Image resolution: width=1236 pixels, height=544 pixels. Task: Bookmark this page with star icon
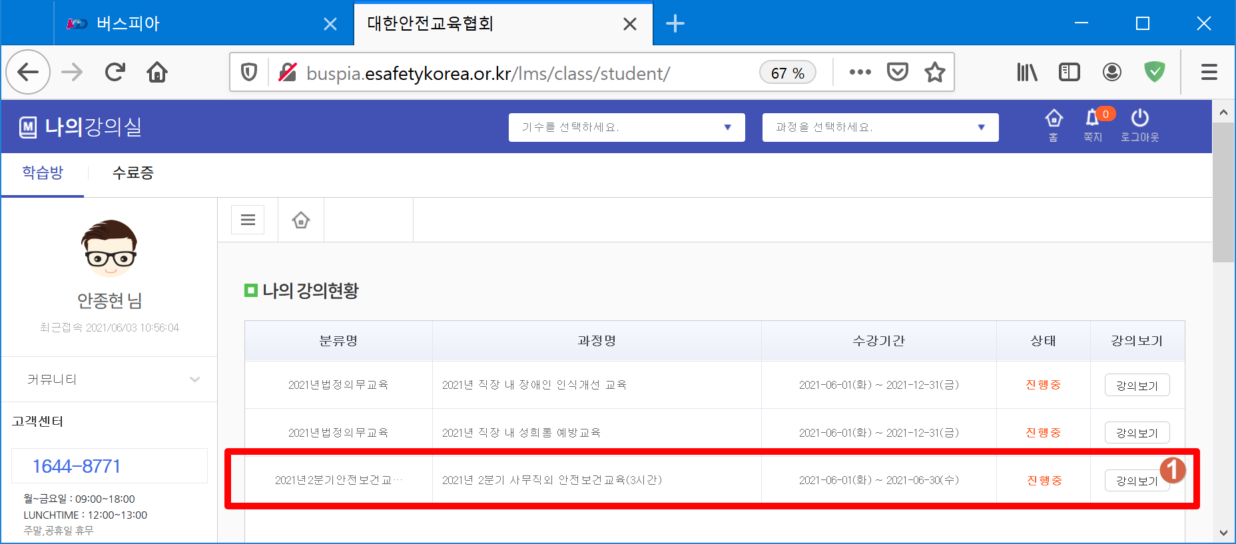[x=935, y=72]
